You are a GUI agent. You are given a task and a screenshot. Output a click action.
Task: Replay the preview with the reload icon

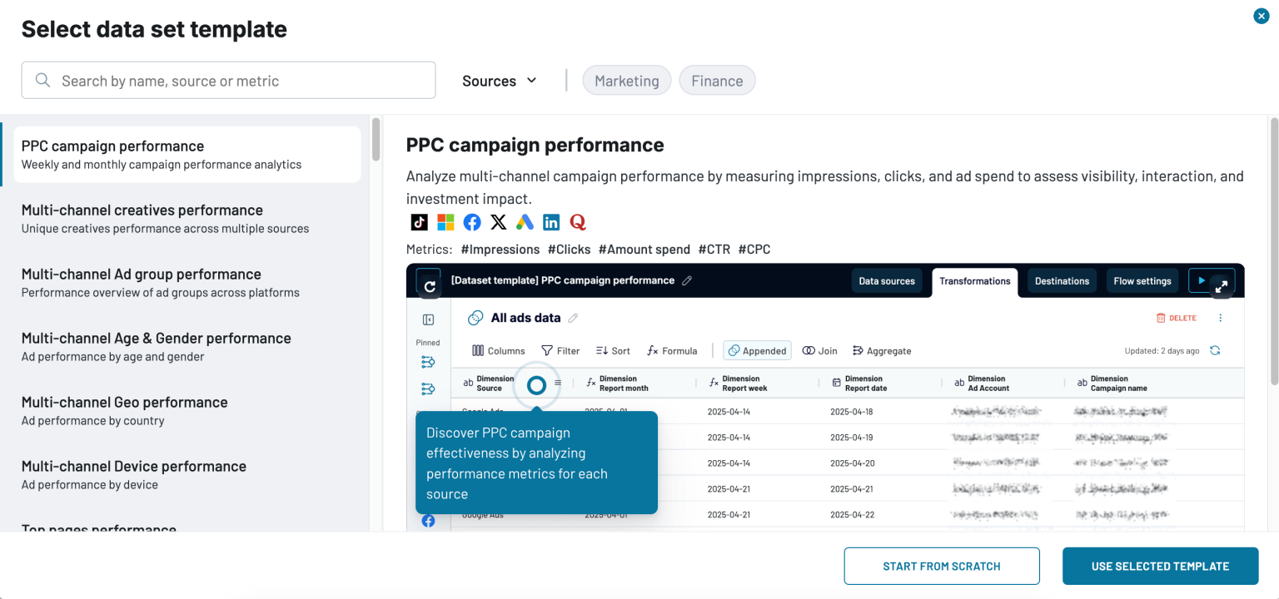pos(429,286)
